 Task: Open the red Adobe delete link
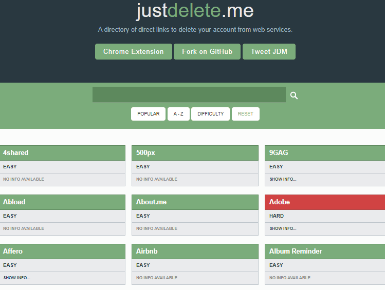tap(325, 202)
